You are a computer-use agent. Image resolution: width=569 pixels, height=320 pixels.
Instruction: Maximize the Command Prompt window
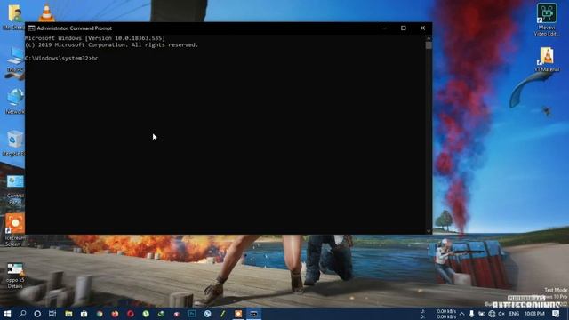tap(404, 28)
